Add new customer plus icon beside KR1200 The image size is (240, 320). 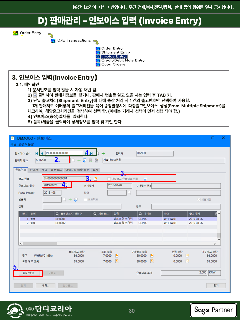tap(79, 160)
